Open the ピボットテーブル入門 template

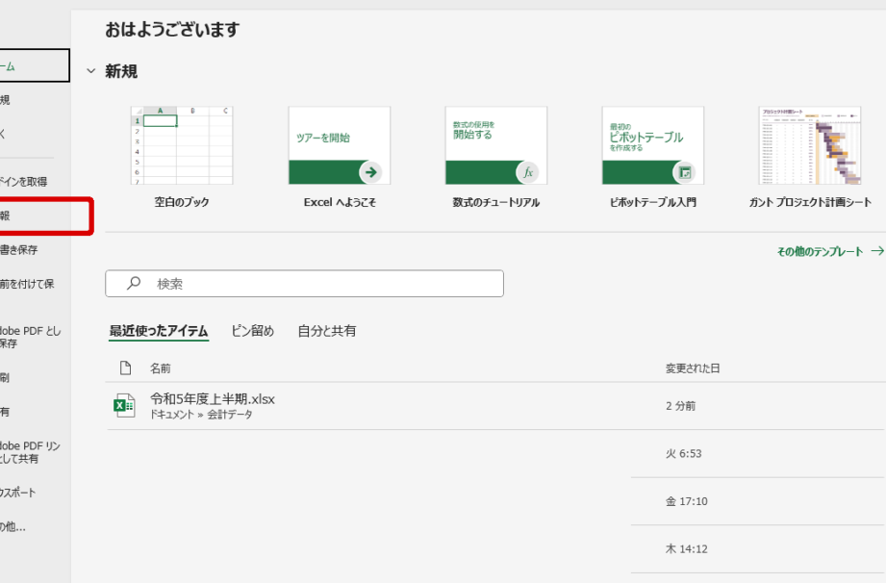(652, 146)
